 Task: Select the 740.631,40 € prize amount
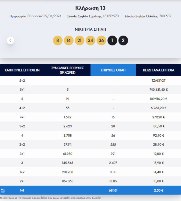tap(158, 90)
